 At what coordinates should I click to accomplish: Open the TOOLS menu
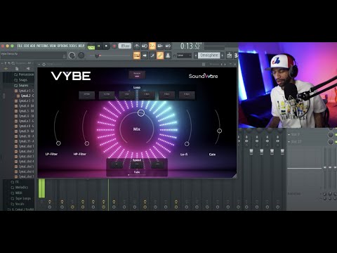pos(73,46)
